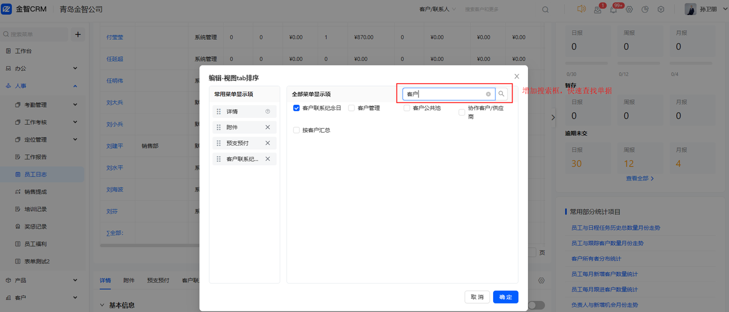Click the hexagon icon in top bar

click(661, 9)
